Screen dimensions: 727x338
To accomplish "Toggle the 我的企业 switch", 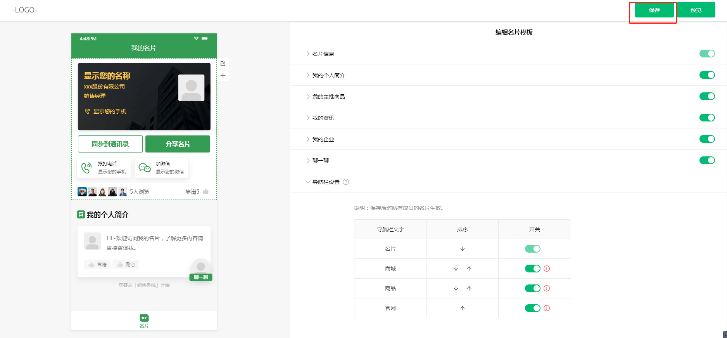I will coord(707,139).
